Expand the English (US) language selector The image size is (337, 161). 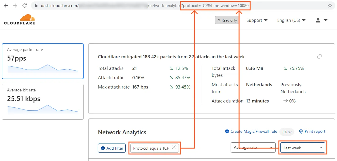(291, 20)
